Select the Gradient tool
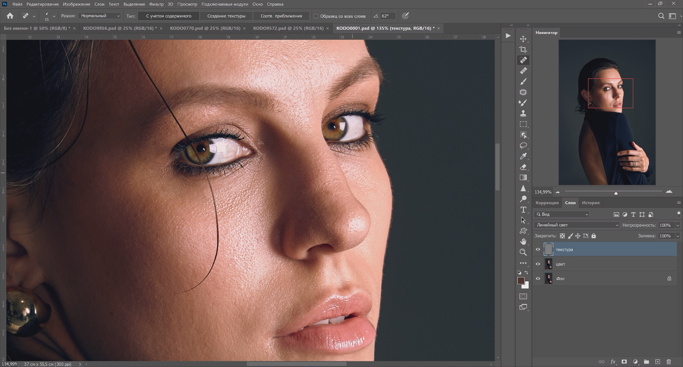This screenshot has height=367, width=683. 523,177
